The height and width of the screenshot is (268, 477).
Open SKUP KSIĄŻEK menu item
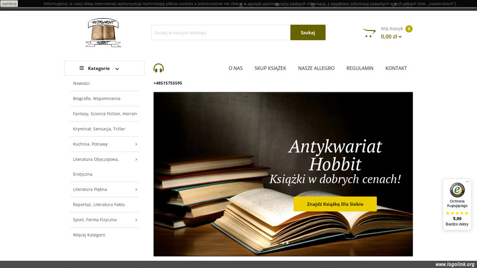click(270, 68)
